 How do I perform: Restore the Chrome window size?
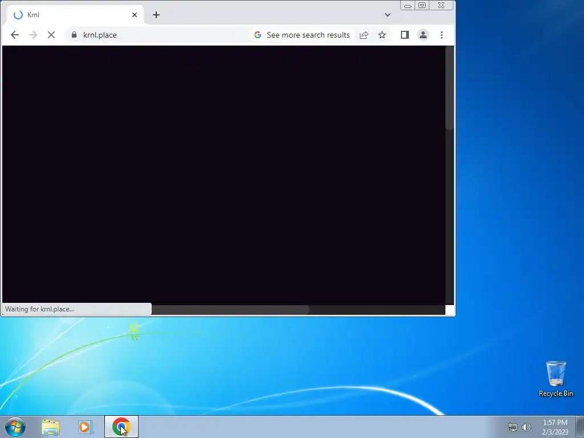(x=422, y=6)
